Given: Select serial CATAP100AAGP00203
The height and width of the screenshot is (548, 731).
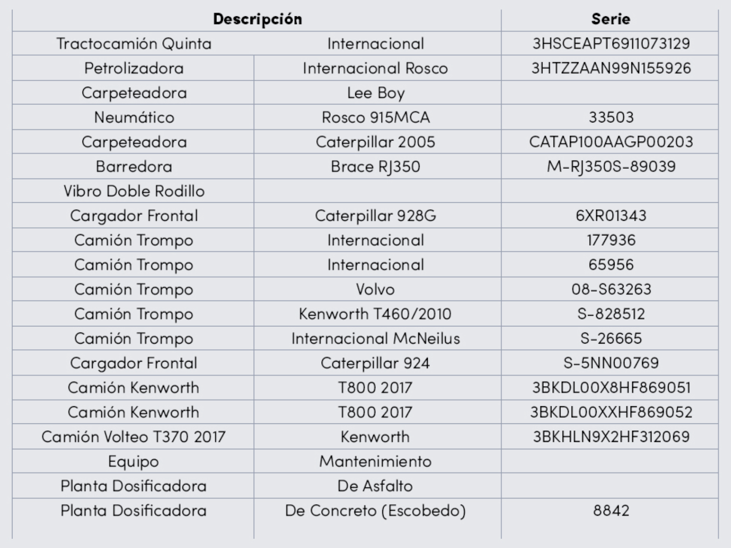Looking at the screenshot, I should pyautogui.click(x=611, y=142).
